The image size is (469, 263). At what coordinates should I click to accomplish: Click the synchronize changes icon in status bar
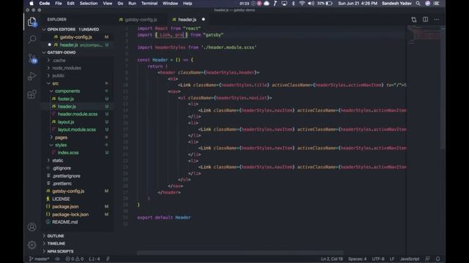click(x=57, y=259)
